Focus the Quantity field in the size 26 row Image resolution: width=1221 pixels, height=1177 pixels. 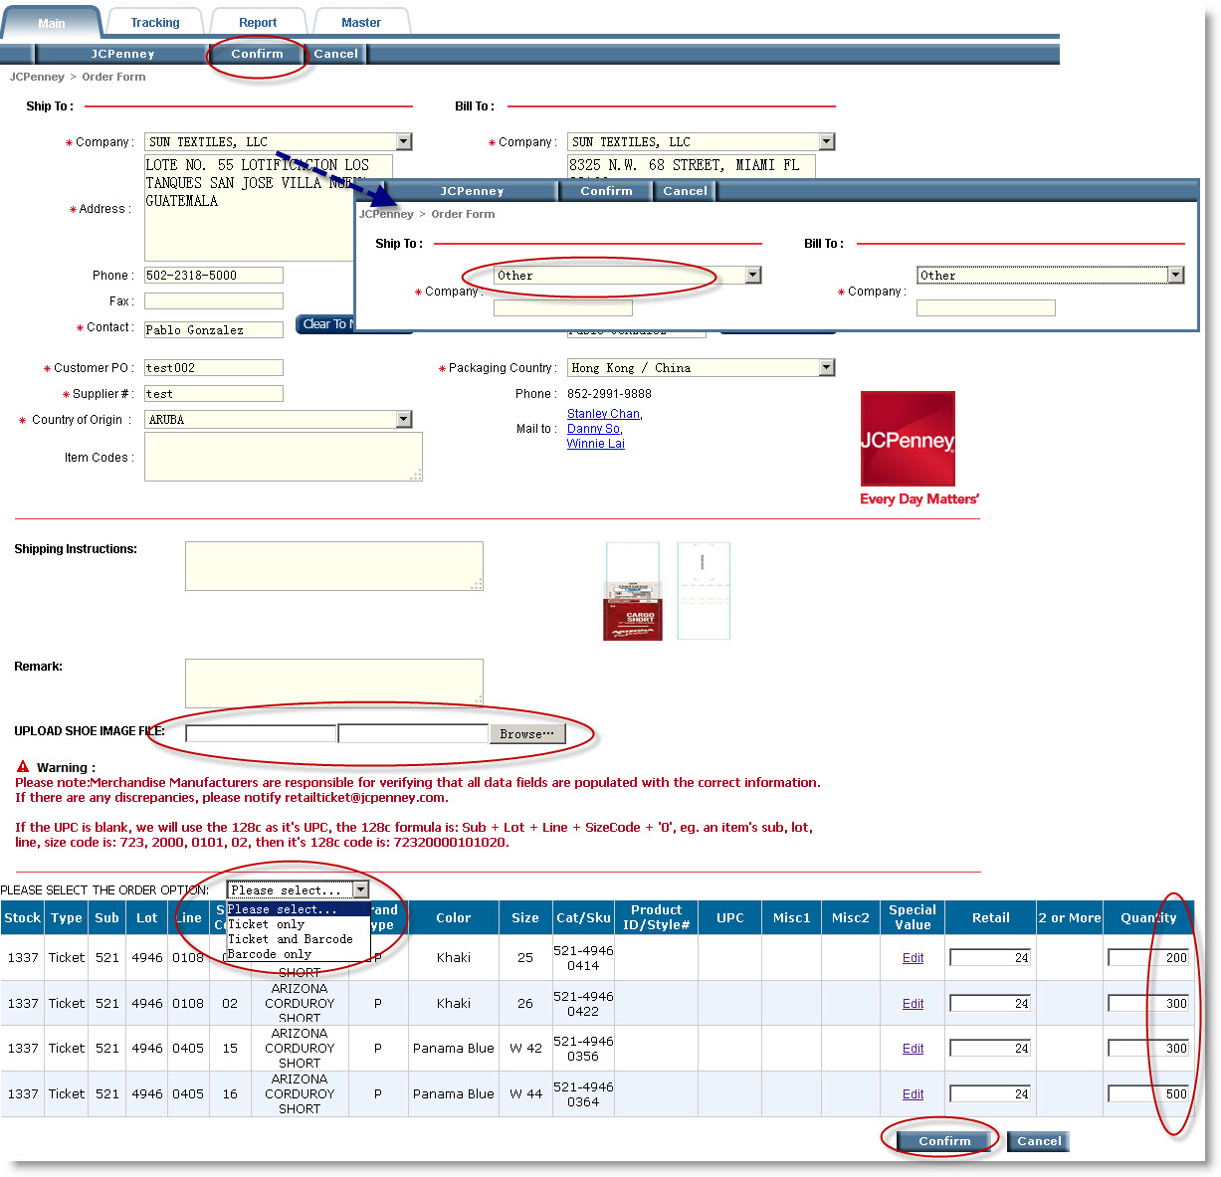(1148, 1004)
